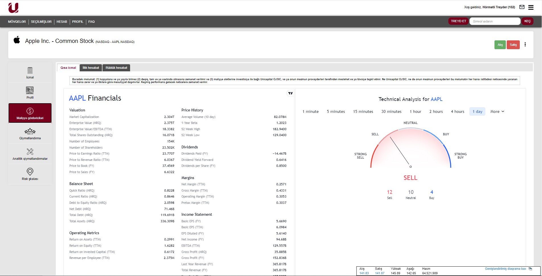Switch to the İllik hesabat tab

[91, 68]
